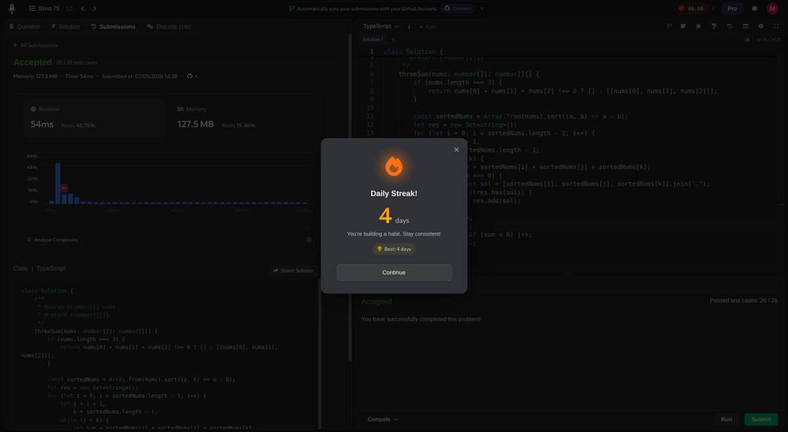Screen dimensions: 788x432
Task: Expand the Console panel
Action: [383, 420]
